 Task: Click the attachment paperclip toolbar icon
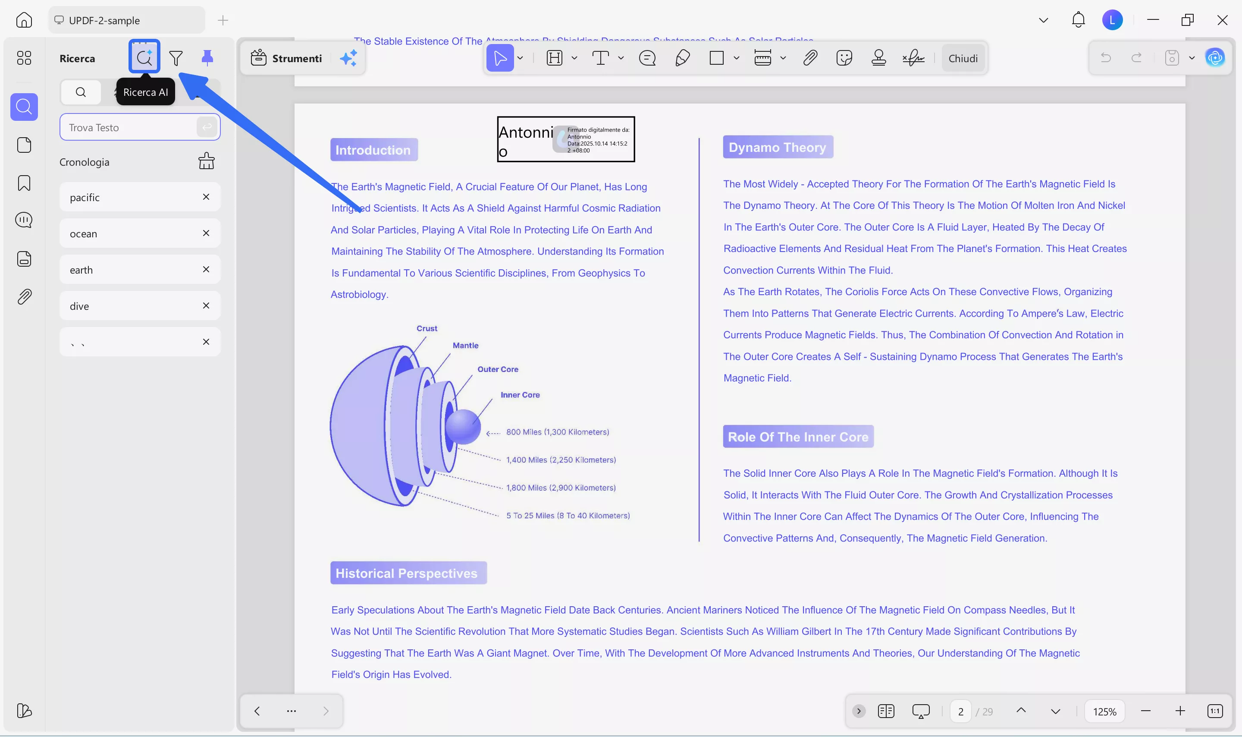(x=810, y=58)
